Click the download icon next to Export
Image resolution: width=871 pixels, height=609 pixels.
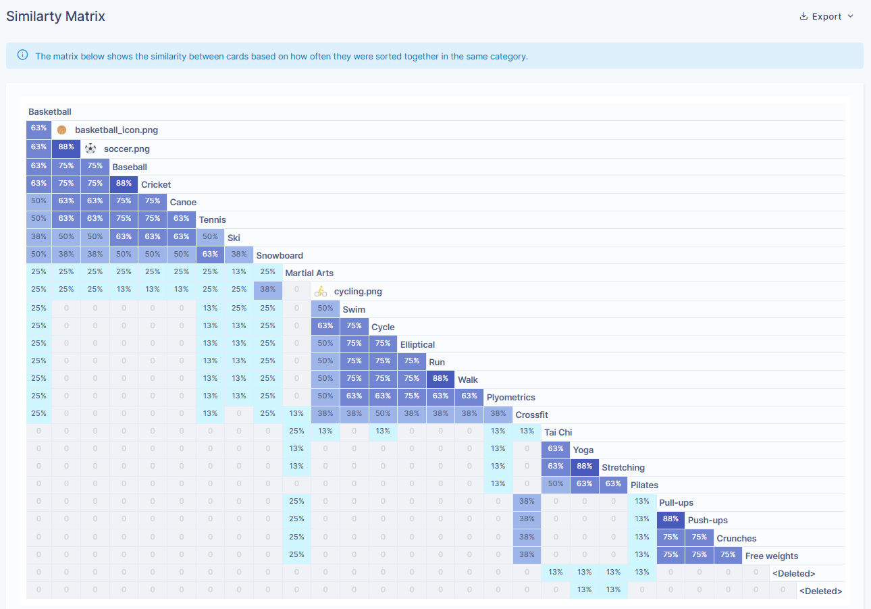click(x=803, y=16)
